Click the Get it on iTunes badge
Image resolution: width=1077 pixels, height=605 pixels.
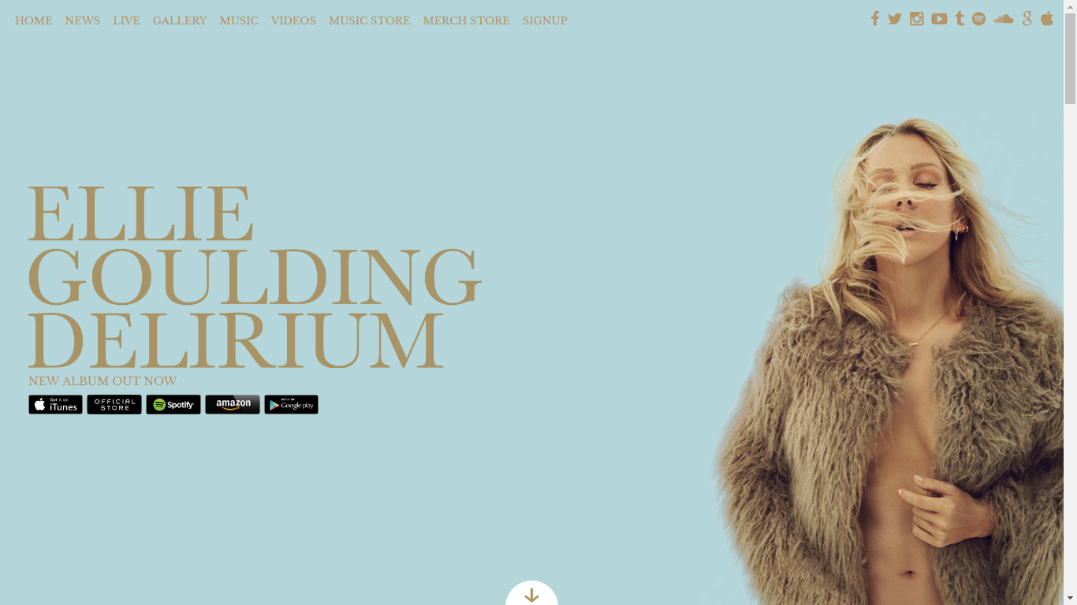tap(55, 404)
